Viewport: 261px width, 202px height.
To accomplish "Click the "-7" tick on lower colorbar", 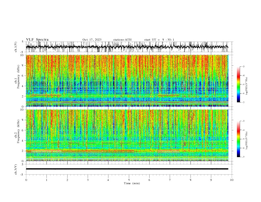I will tap(243, 157).
